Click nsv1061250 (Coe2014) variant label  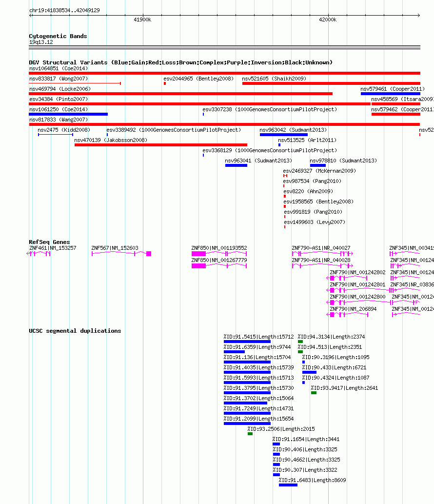coord(59,110)
